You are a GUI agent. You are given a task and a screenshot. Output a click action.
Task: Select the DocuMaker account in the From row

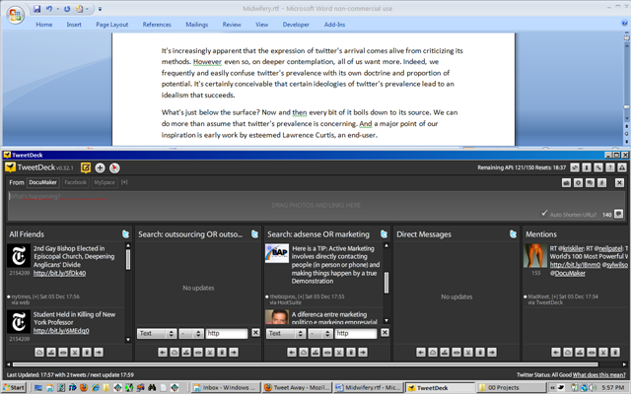(x=43, y=182)
